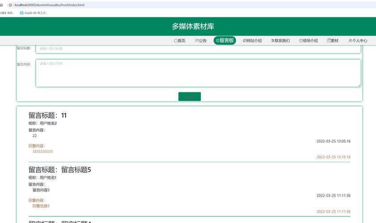Click the localhost URL in address bar
Screen dimensions: 376x223
(x=49, y=5)
